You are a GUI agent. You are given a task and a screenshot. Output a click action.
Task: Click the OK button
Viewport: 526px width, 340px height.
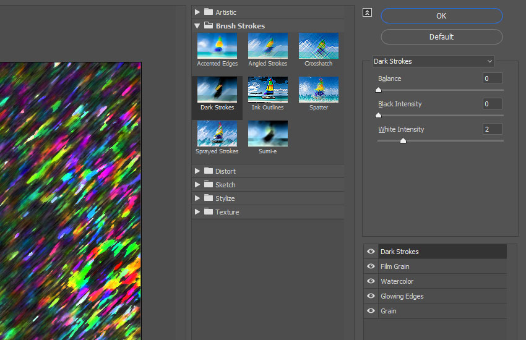(441, 15)
